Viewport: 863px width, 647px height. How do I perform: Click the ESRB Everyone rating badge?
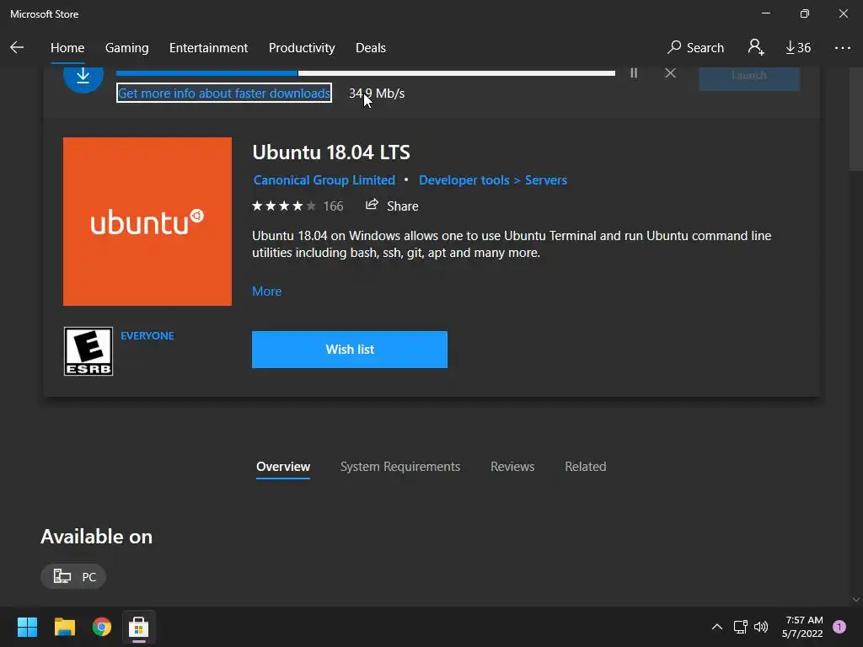[x=88, y=351]
